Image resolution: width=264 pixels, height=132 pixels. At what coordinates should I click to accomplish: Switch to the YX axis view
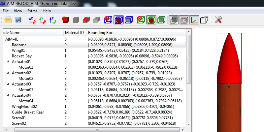43,20
